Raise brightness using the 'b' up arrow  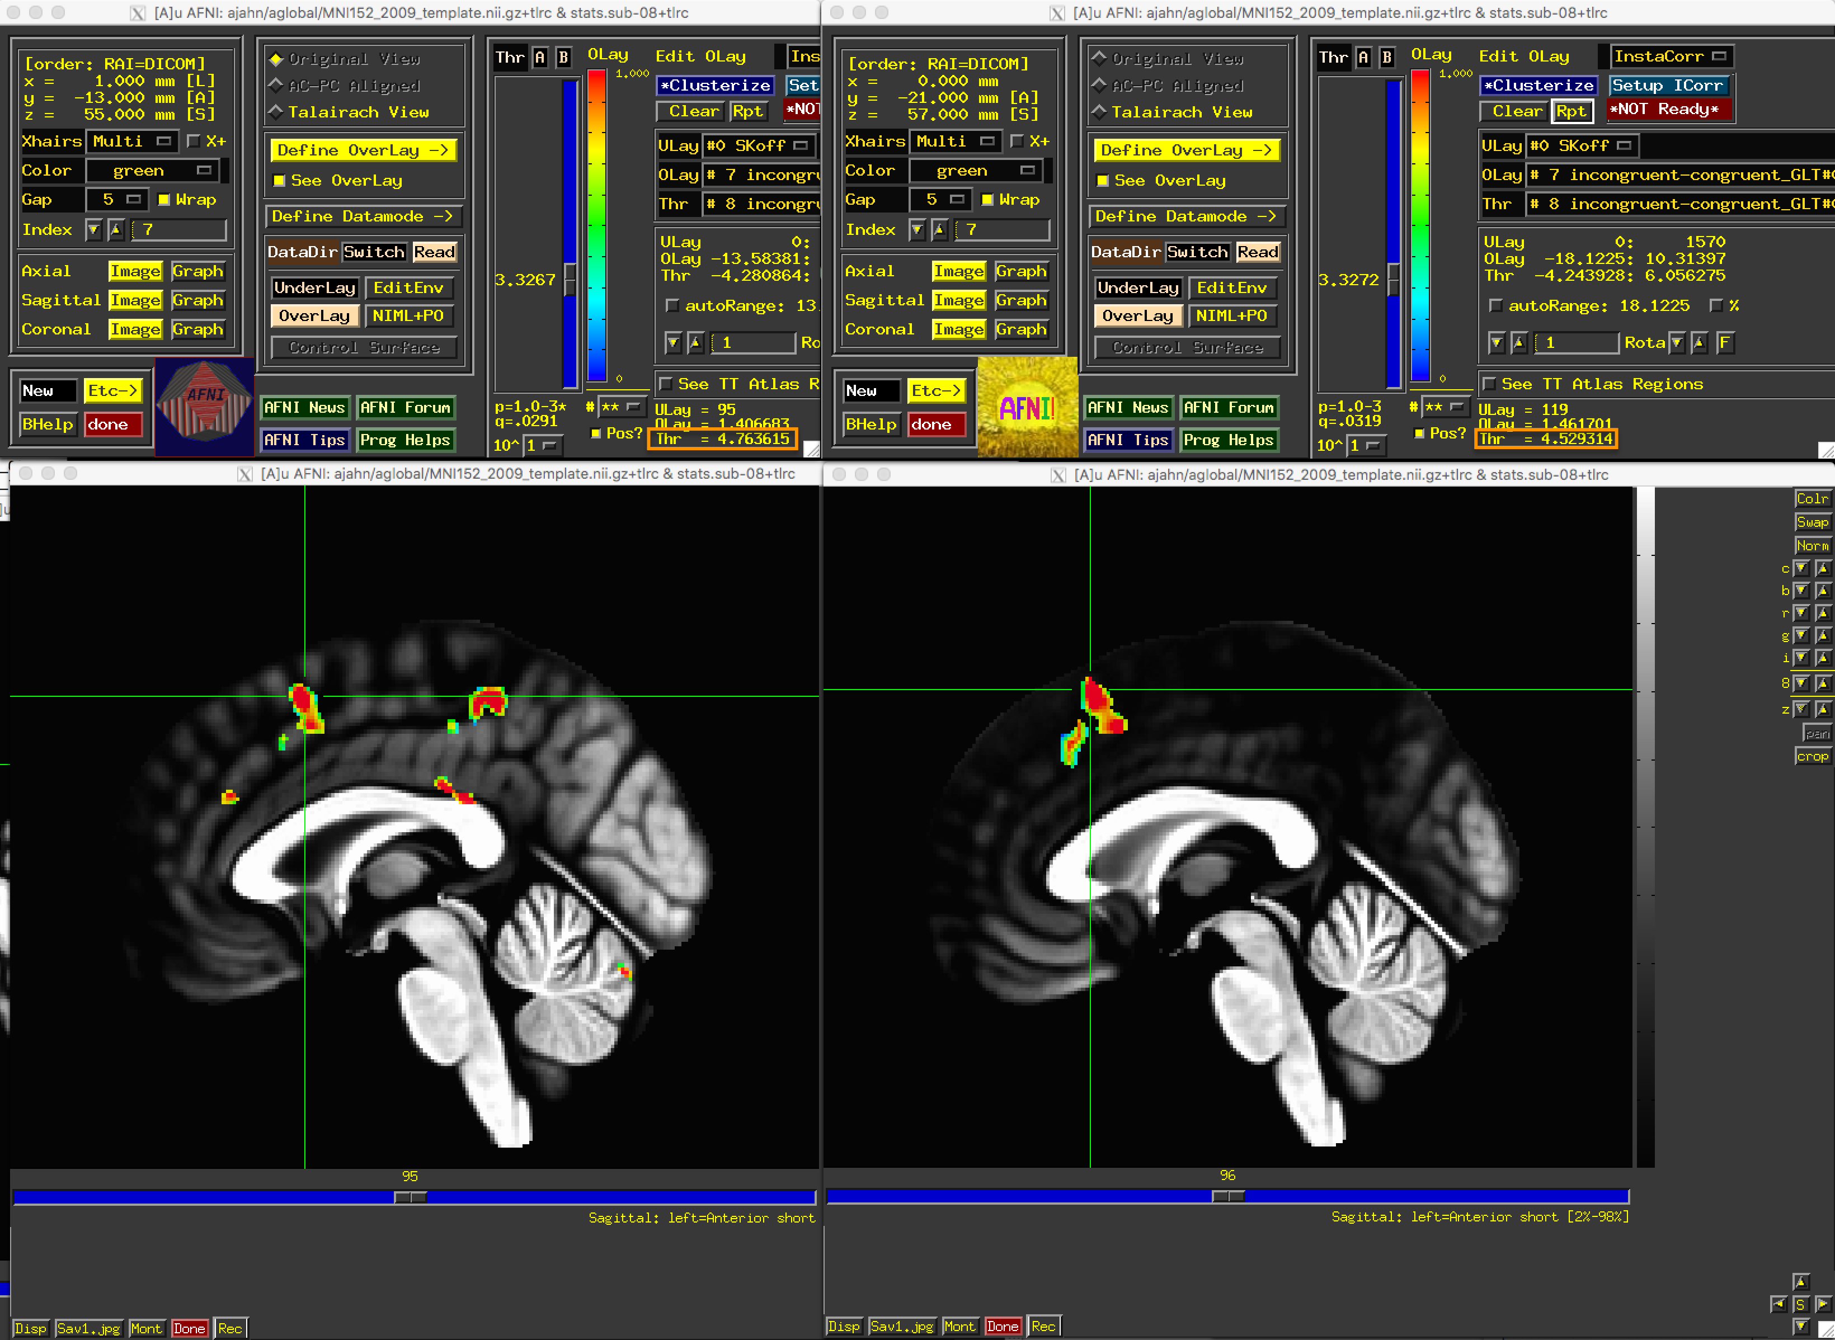coord(1823,591)
